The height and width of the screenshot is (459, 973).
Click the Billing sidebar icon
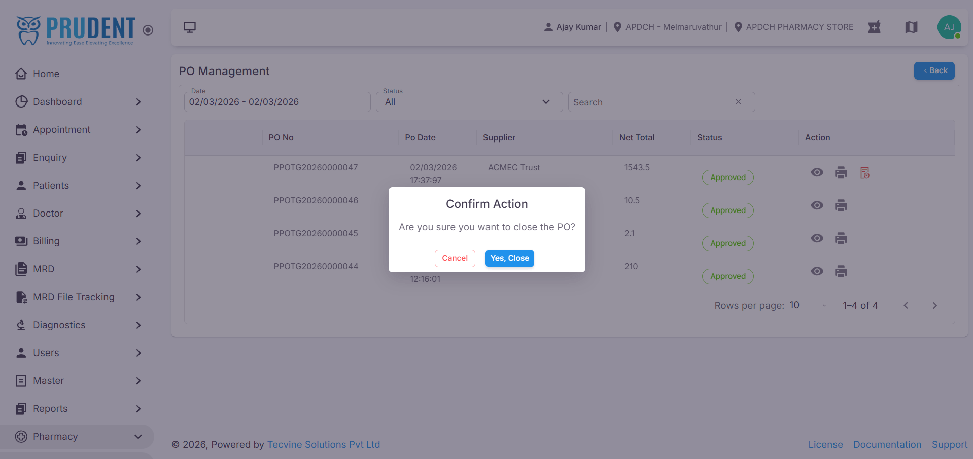point(21,241)
